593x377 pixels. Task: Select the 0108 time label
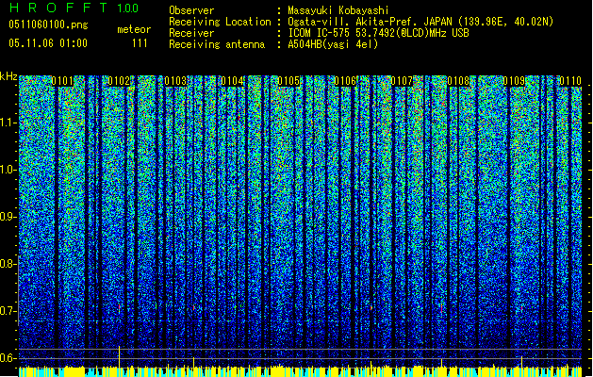[x=459, y=82]
